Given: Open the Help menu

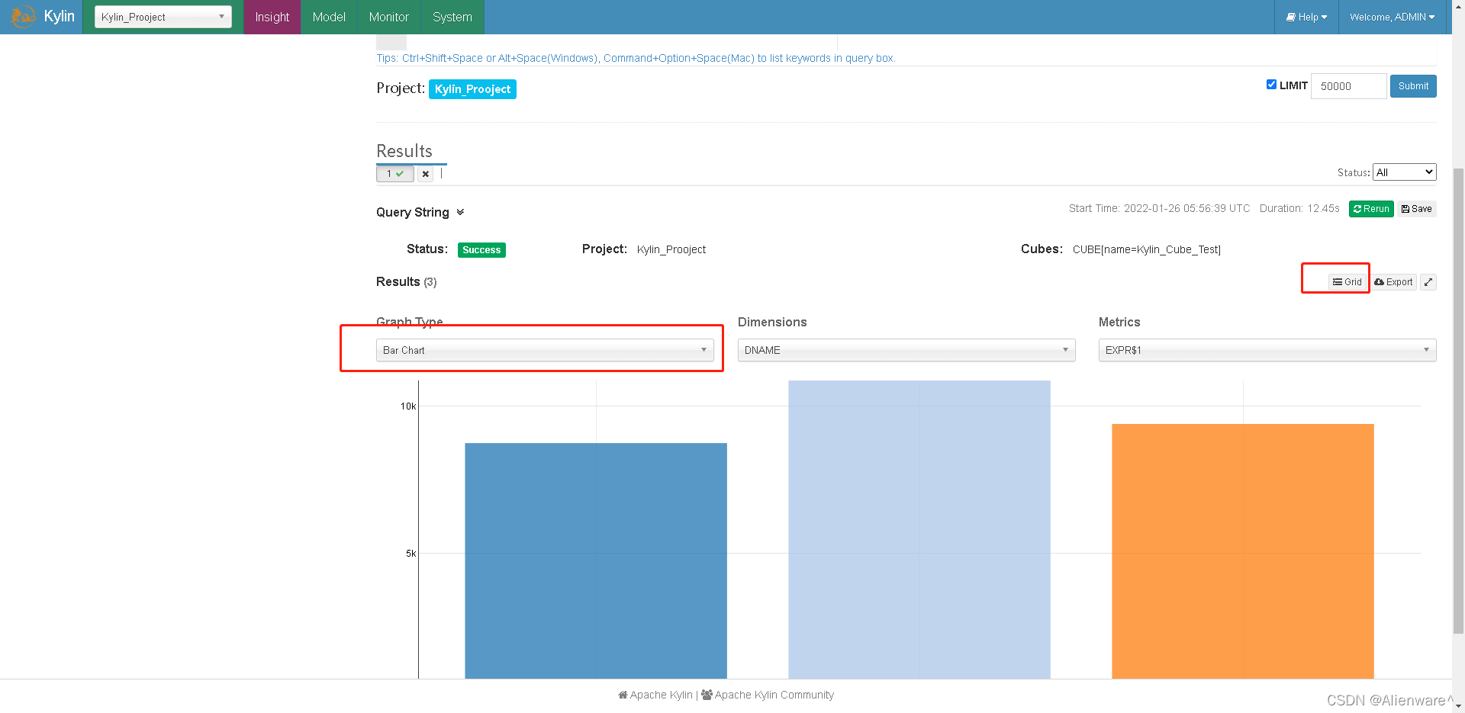Looking at the screenshot, I should pos(1306,17).
